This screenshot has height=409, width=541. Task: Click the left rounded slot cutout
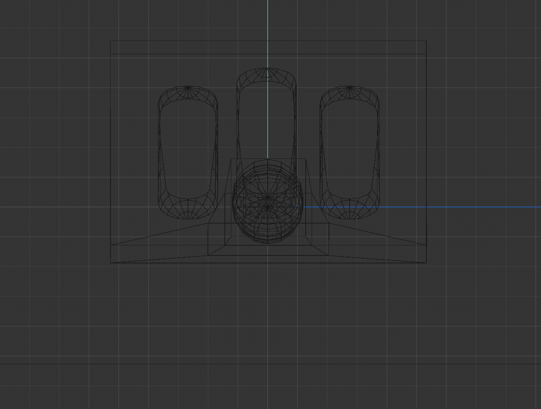(x=187, y=151)
